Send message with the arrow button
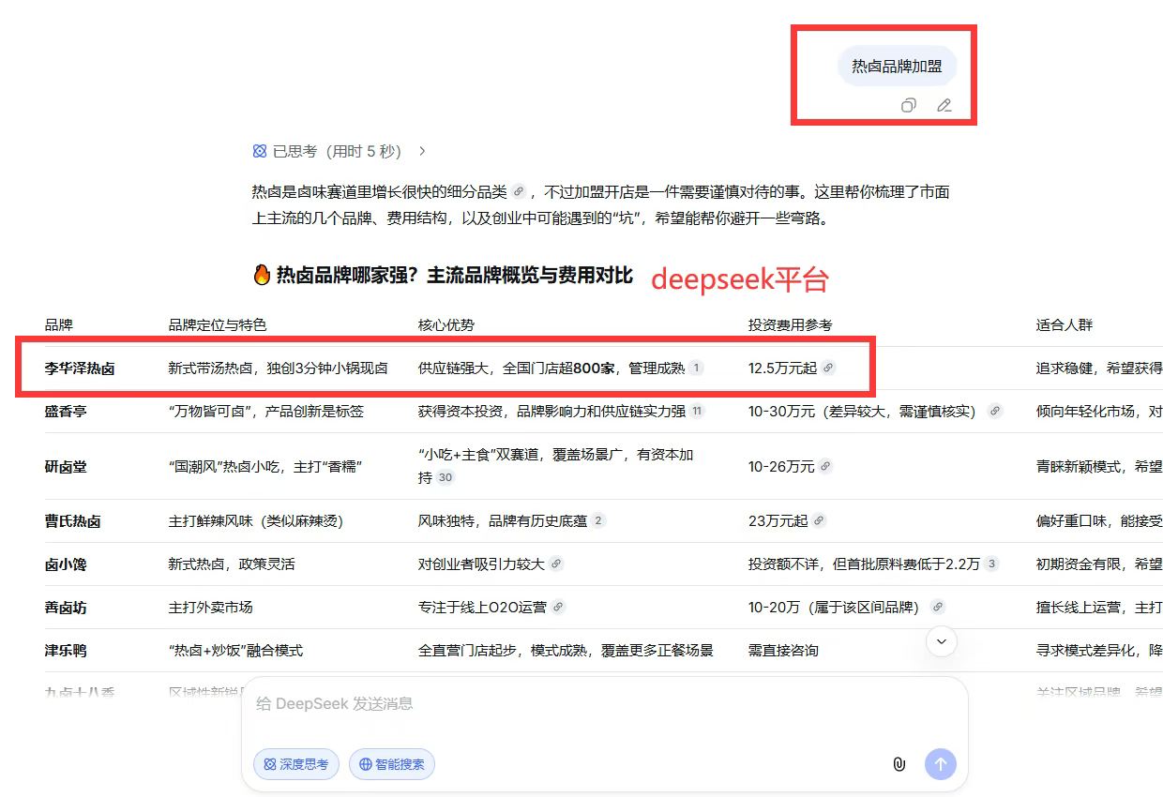 941,764
